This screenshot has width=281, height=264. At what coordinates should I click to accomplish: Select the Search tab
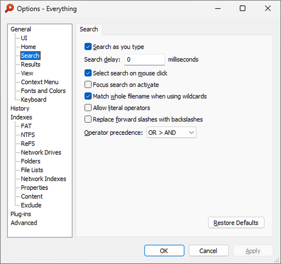pos(89,29)
